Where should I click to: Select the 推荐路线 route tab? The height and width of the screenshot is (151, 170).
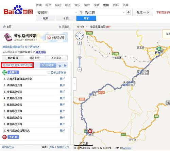[x=13, y=58]
